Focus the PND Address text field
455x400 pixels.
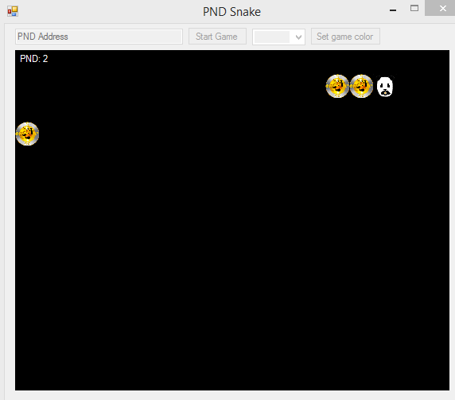tap(99, 37)
